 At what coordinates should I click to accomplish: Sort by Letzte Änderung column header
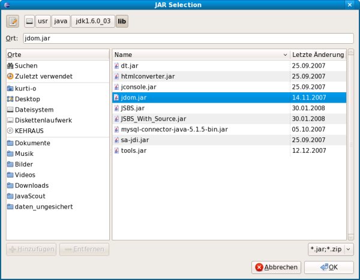pos(317,55)
